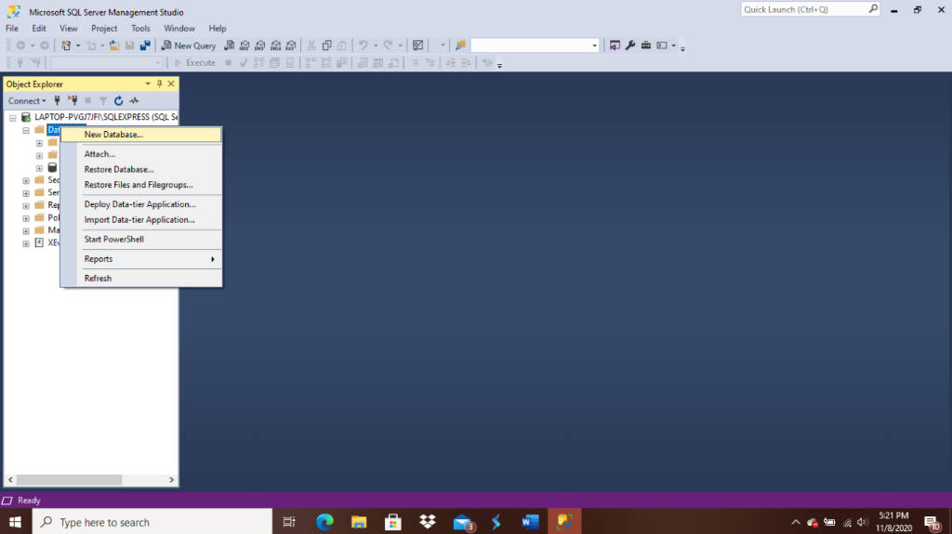Open the Tools menu

pyautogui.click(x=140, y=29)
